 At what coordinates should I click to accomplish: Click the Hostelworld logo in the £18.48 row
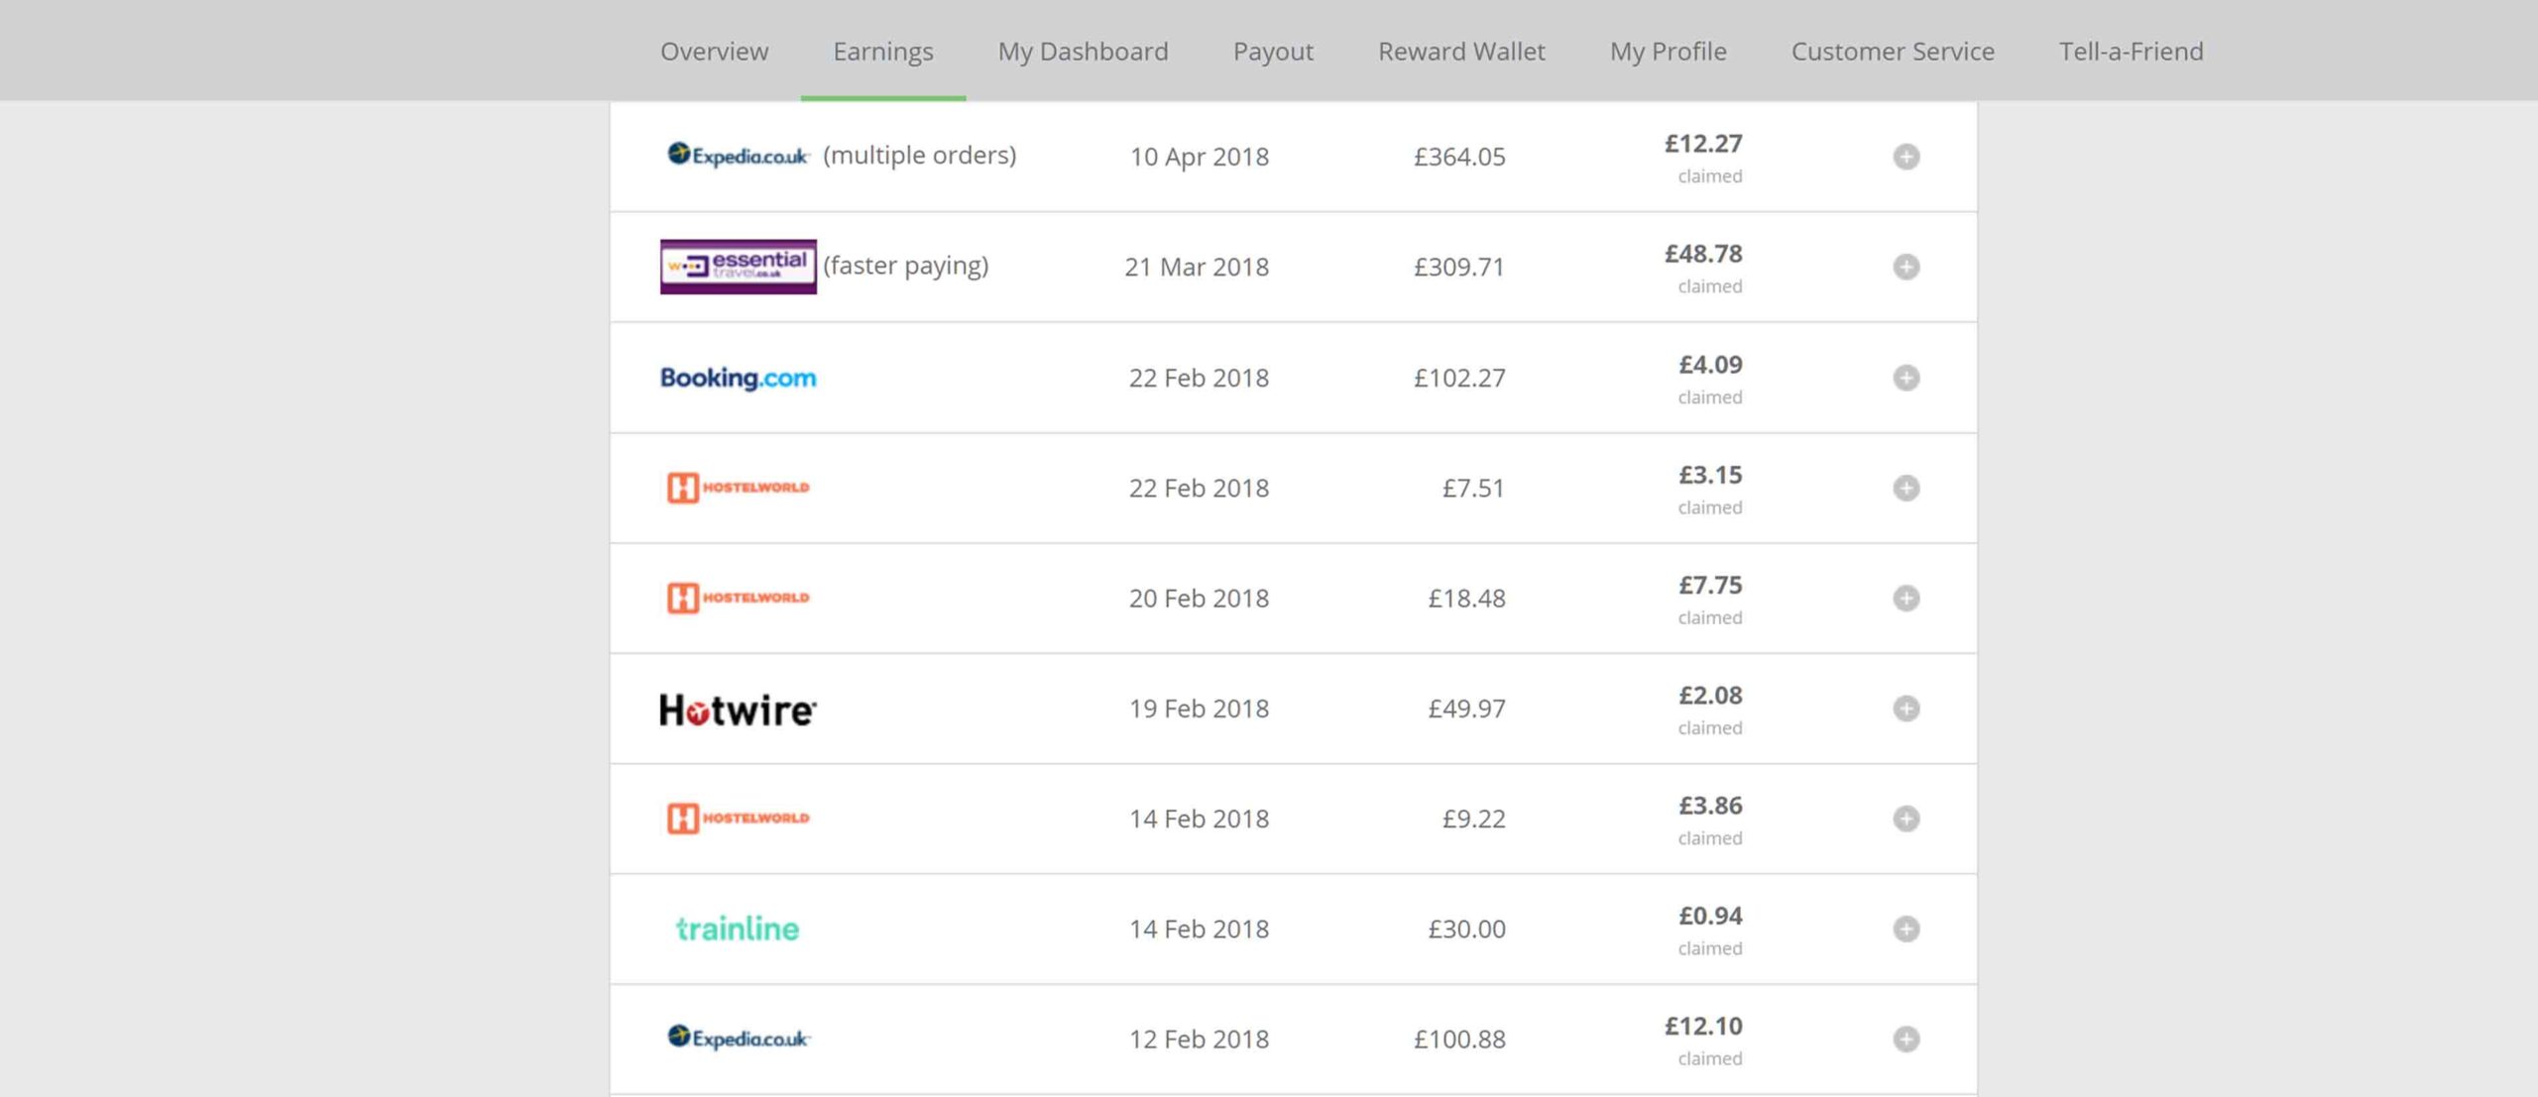coord(738,598)
